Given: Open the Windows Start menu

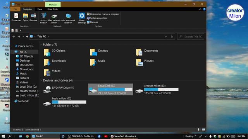Looking at the screenshot, I should (3, 136).
